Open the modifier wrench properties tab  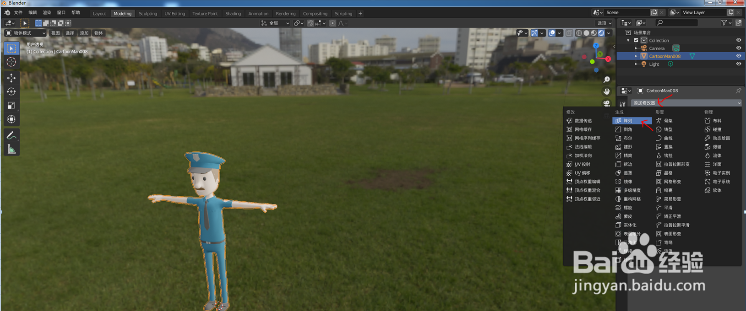click(622, 104)
